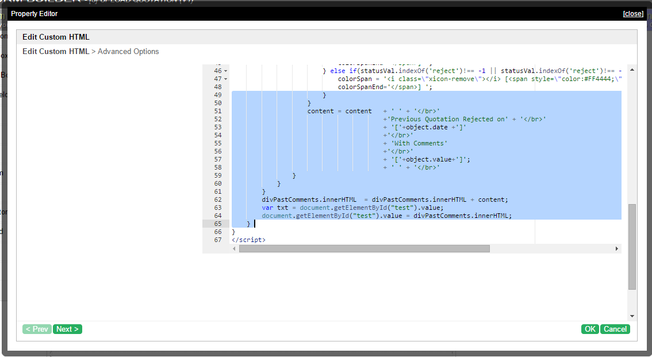Click line number 67 in the gutter
Image resolution: width=652 pixels, height=357 pixels.
point(217,240)
